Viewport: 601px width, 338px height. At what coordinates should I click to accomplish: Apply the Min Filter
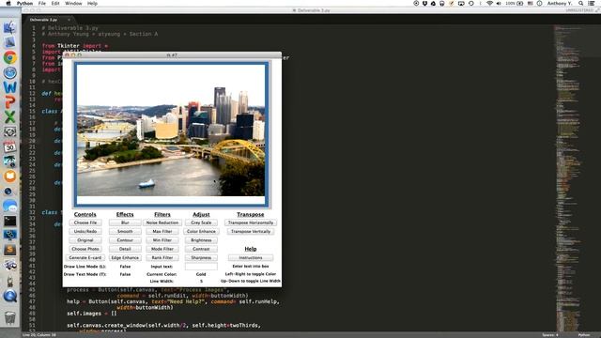click(x=162, y=240)
